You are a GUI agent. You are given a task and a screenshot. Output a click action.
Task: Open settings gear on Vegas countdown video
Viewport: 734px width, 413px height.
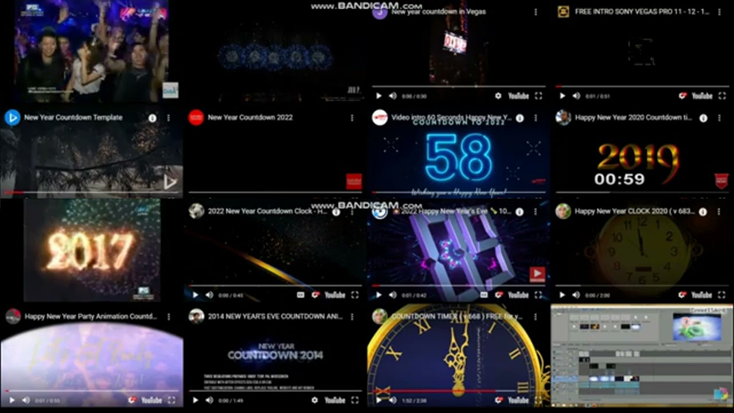(x=498, y=96)
